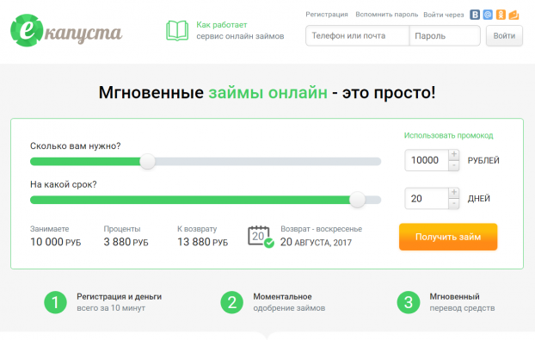Log in via Mail.ru @ icon
Image resolution: width=535 pixels, height=340 pixels.
pyautogui.click(x=488, y=15)
